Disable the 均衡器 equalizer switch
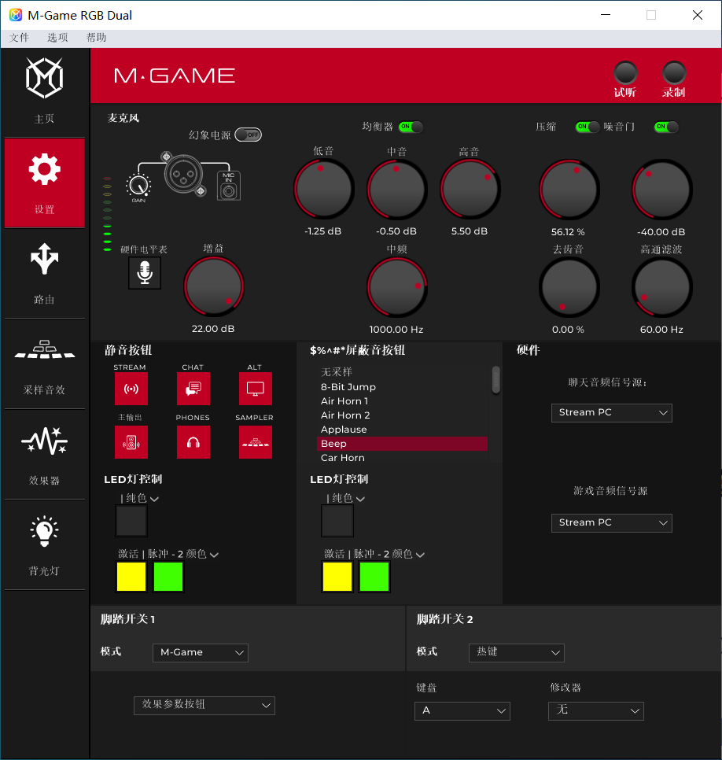The height and width of the screenshot is (760, 722). [411, 127]
